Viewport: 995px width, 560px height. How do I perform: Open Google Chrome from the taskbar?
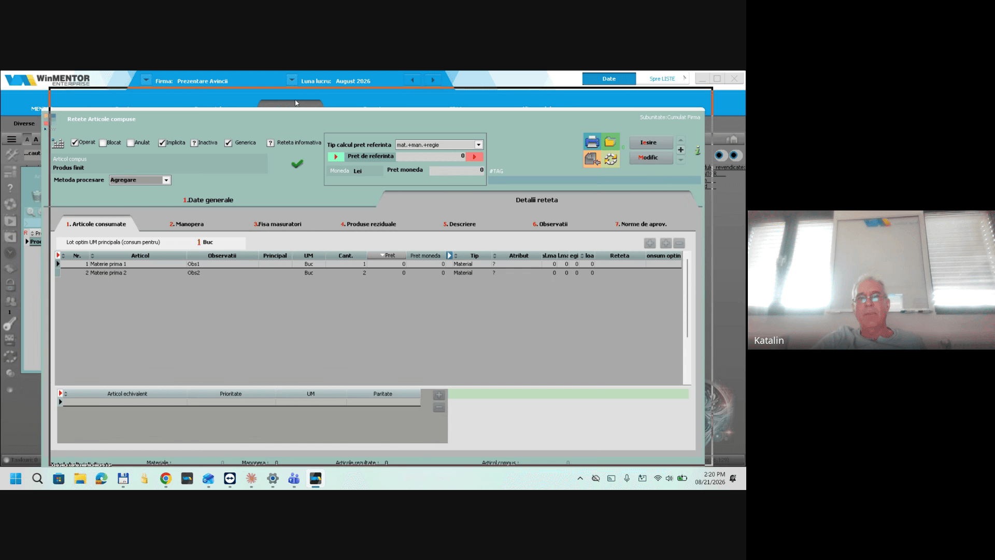point(165,479)
